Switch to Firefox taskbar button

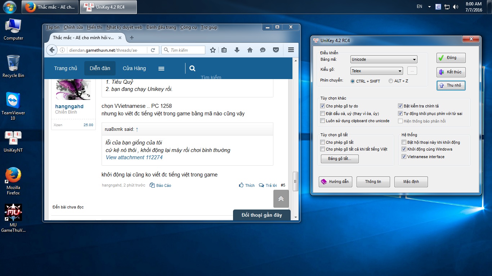[50, 7]
